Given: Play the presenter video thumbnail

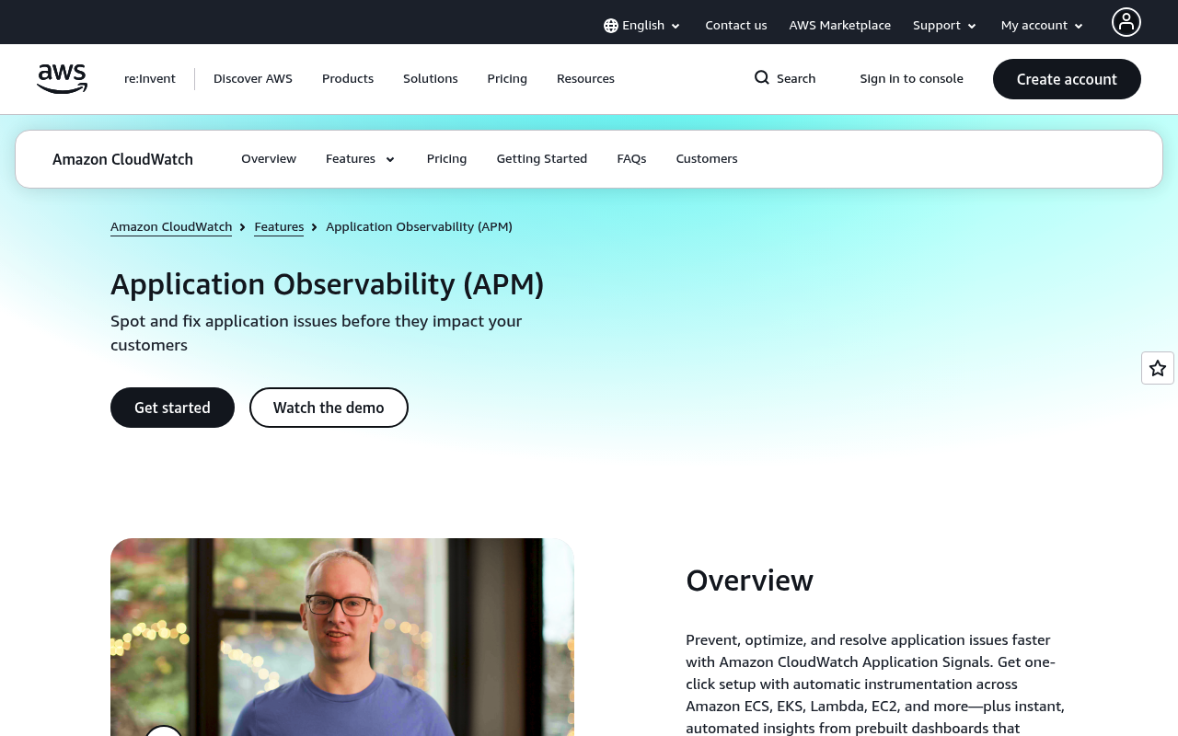Looking at the screenshot, I should tap(342, 637).
